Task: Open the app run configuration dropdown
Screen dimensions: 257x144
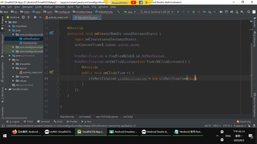Action: pos(130,12)
